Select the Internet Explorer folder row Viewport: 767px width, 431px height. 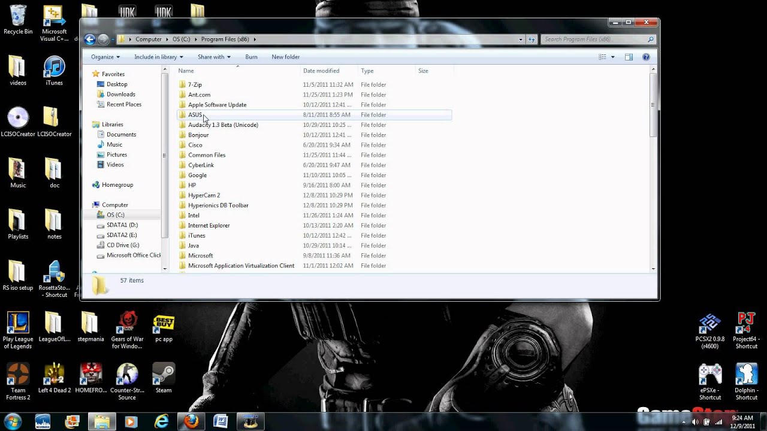click(x=315, y=226)
